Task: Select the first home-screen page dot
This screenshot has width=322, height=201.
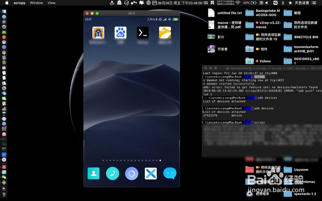Action: (103, 160)
